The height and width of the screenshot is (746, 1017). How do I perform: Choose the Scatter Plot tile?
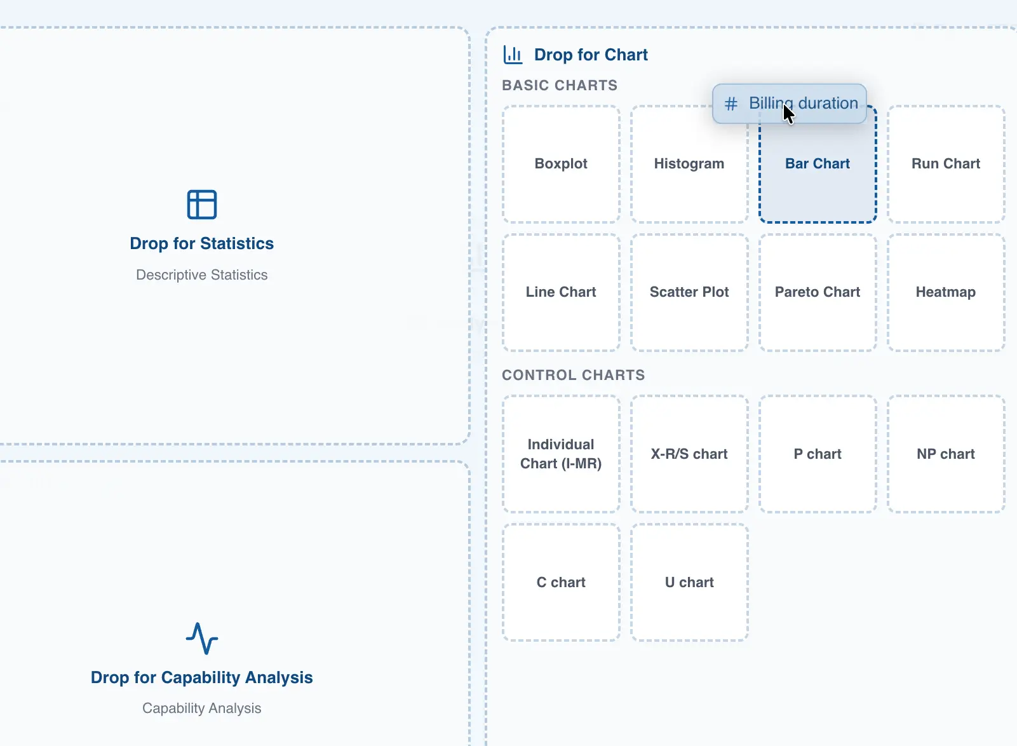pos(689,292)
